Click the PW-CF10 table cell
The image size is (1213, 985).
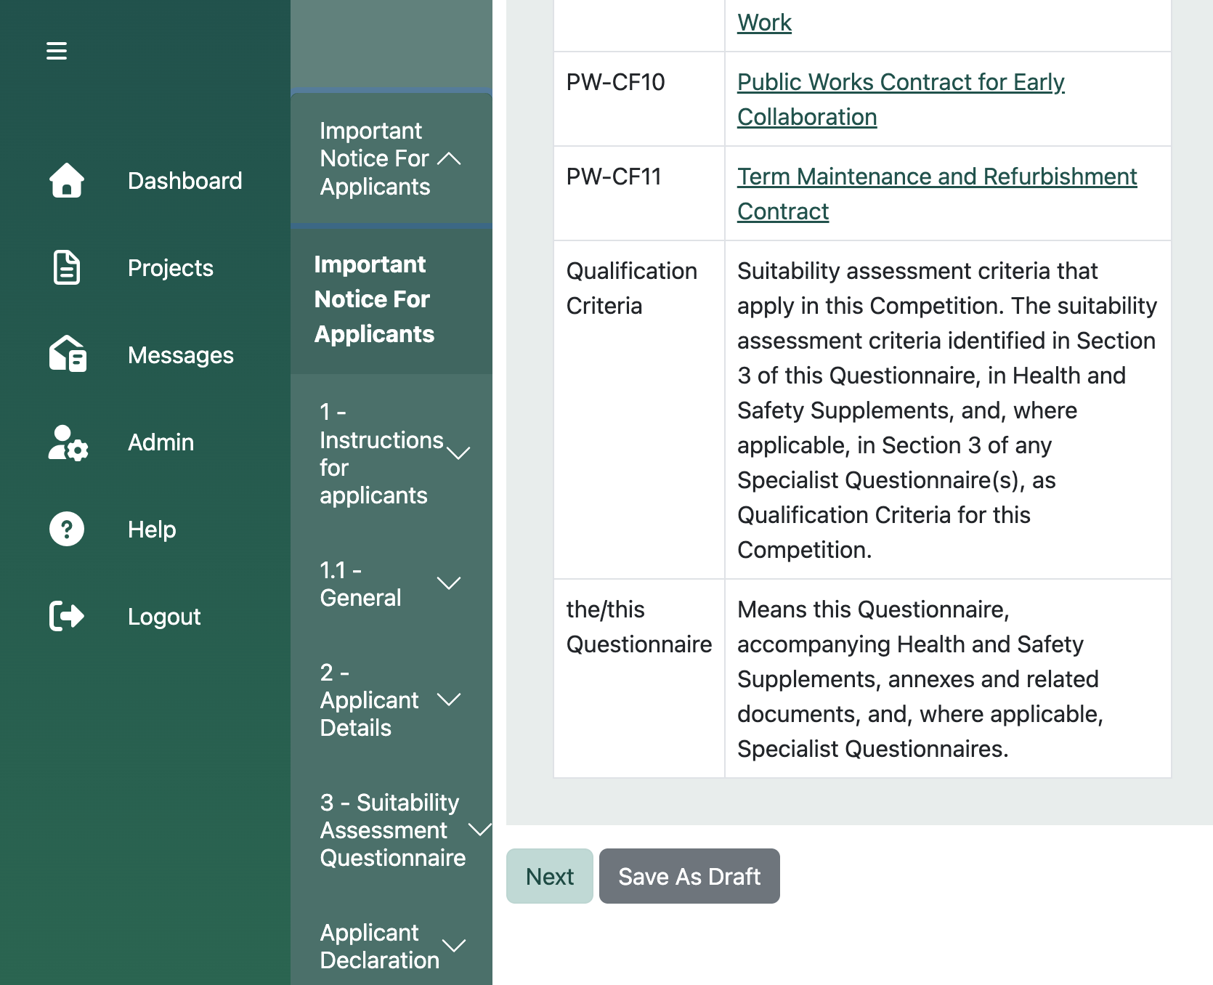[639, 99]
